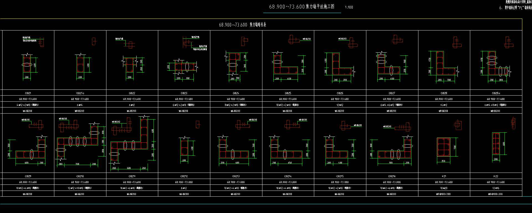Select the 6⌀14+6⌀12 rebar text under GBZ7
532x213 pixels.
point(392,105)
